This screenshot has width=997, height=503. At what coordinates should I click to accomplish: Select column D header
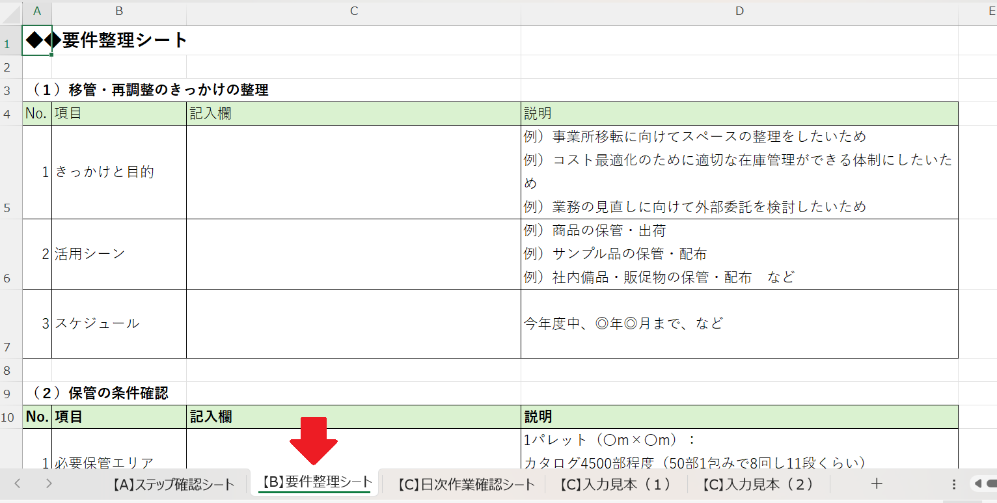point(739,11)
